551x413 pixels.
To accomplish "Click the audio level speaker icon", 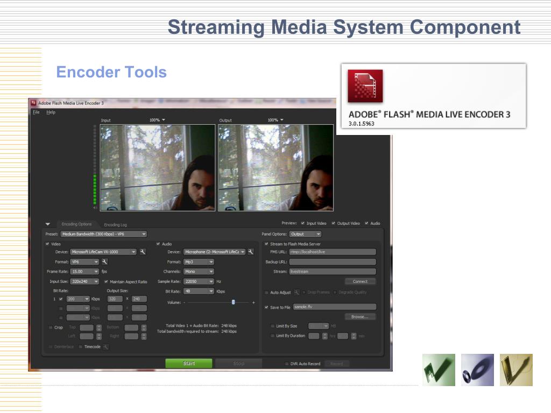I will point(95,208).
